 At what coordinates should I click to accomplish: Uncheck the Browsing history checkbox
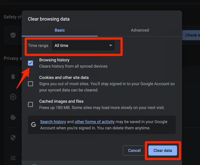point(30,63)
